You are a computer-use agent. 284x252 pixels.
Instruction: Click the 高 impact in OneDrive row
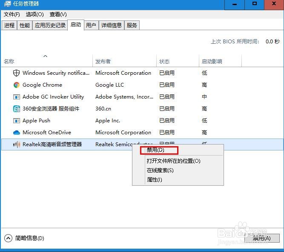click(x=204, y=133)
